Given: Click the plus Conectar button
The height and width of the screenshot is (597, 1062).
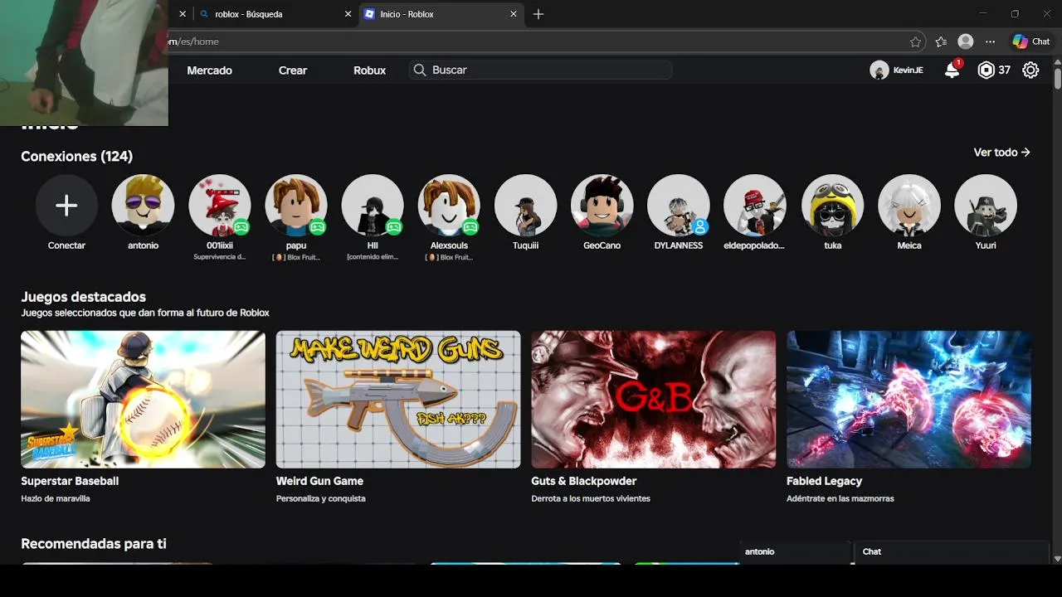Looking at the screenshot, I should point(66,206).
